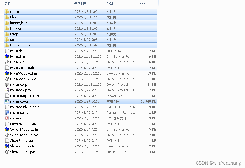245x168 pixels.
Task: Click the mdemo.dpr Delphi project icon
Action: 7,84
